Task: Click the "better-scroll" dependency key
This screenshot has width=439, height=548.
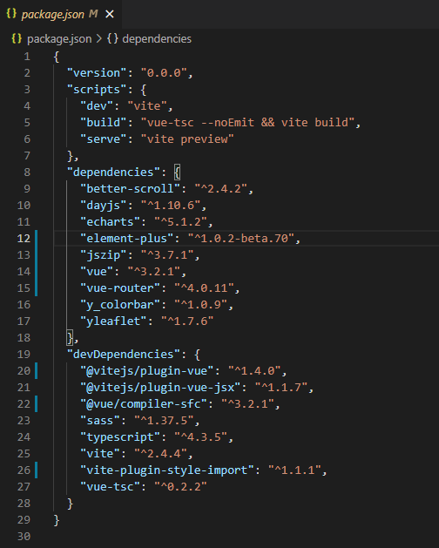Action: point(130,189)
